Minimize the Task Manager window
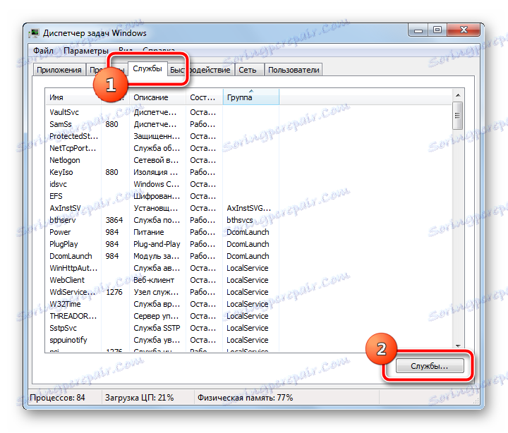 [x=418, y=30]
